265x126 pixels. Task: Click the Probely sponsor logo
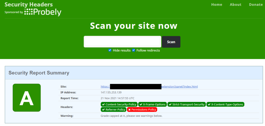pyautogui.click(x=43, y=12)
